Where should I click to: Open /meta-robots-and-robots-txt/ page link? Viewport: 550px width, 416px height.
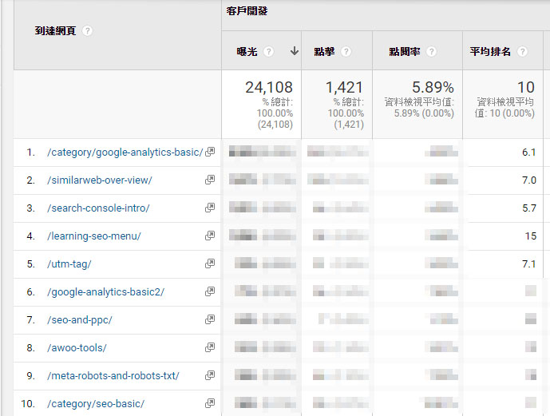113,376
